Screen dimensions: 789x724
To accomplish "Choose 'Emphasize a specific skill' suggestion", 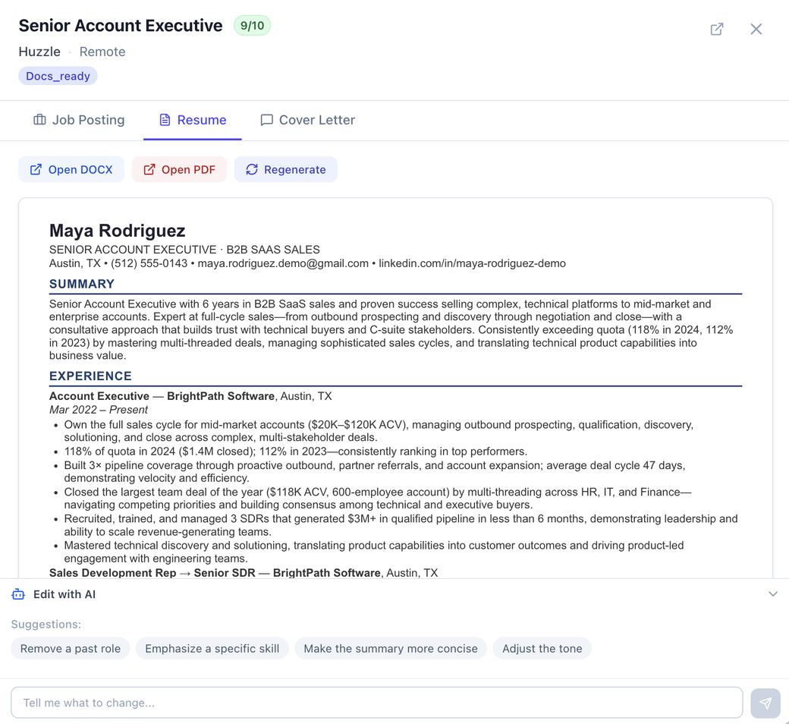I will pyautogui.click(x=212, y=648).
